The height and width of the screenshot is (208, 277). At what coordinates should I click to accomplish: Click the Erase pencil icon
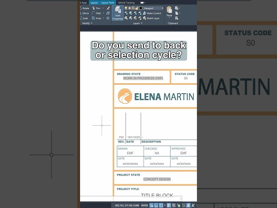pos(108,8)
